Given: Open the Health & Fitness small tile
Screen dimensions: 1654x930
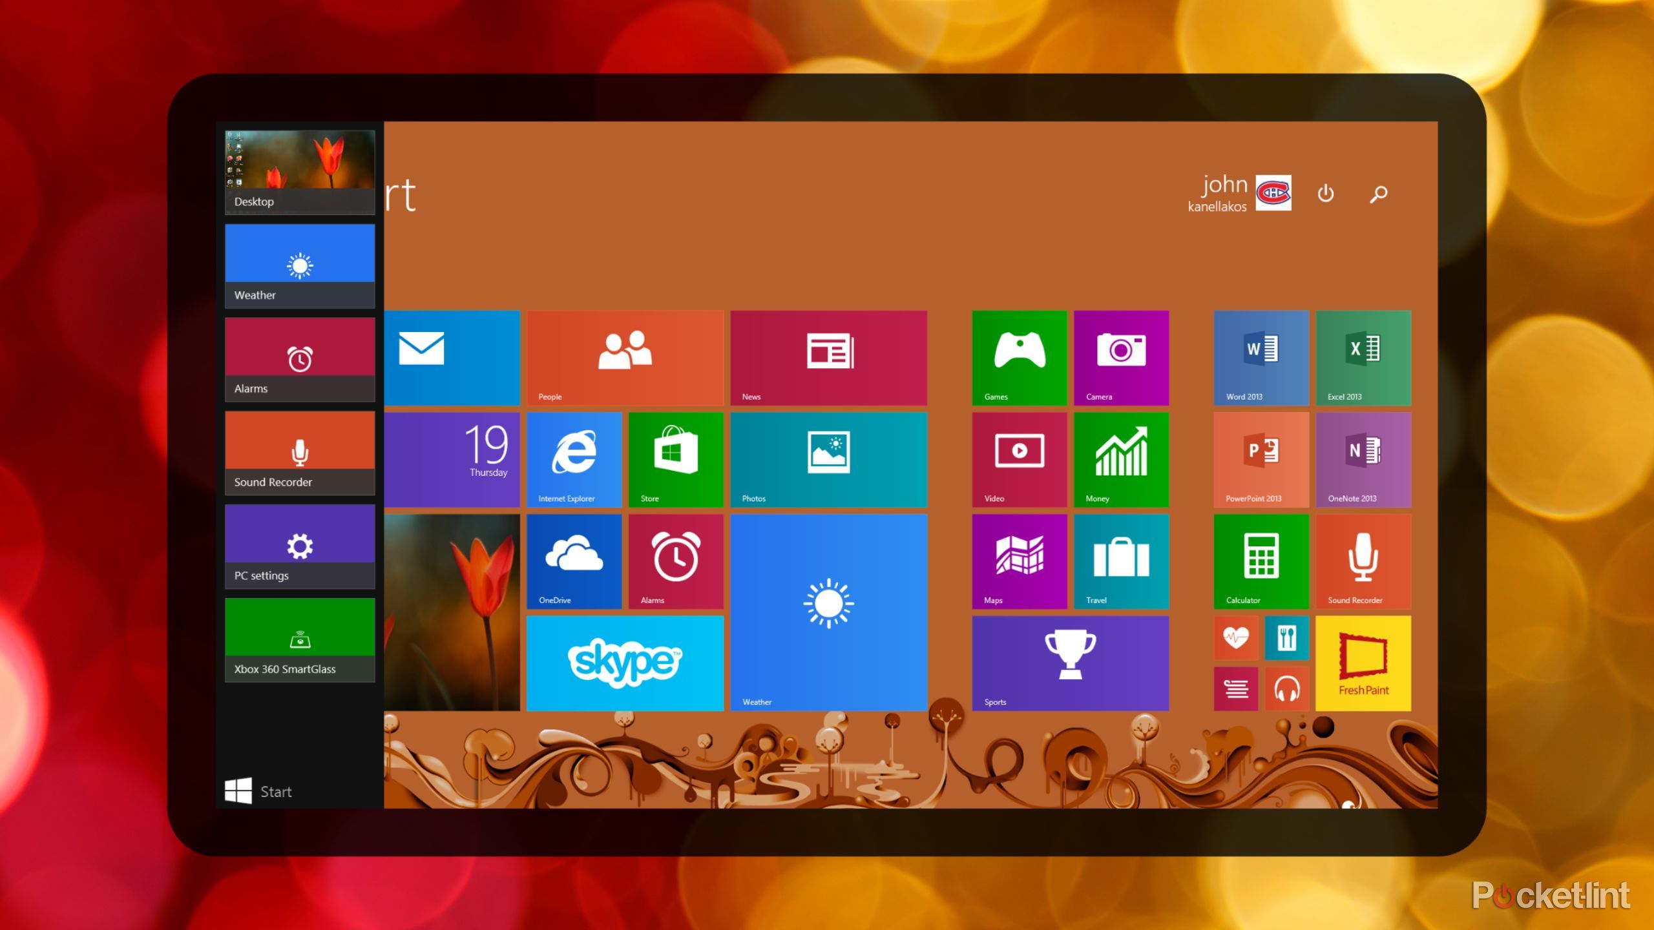Looking at the screenshot, I should coord(1236,638).
